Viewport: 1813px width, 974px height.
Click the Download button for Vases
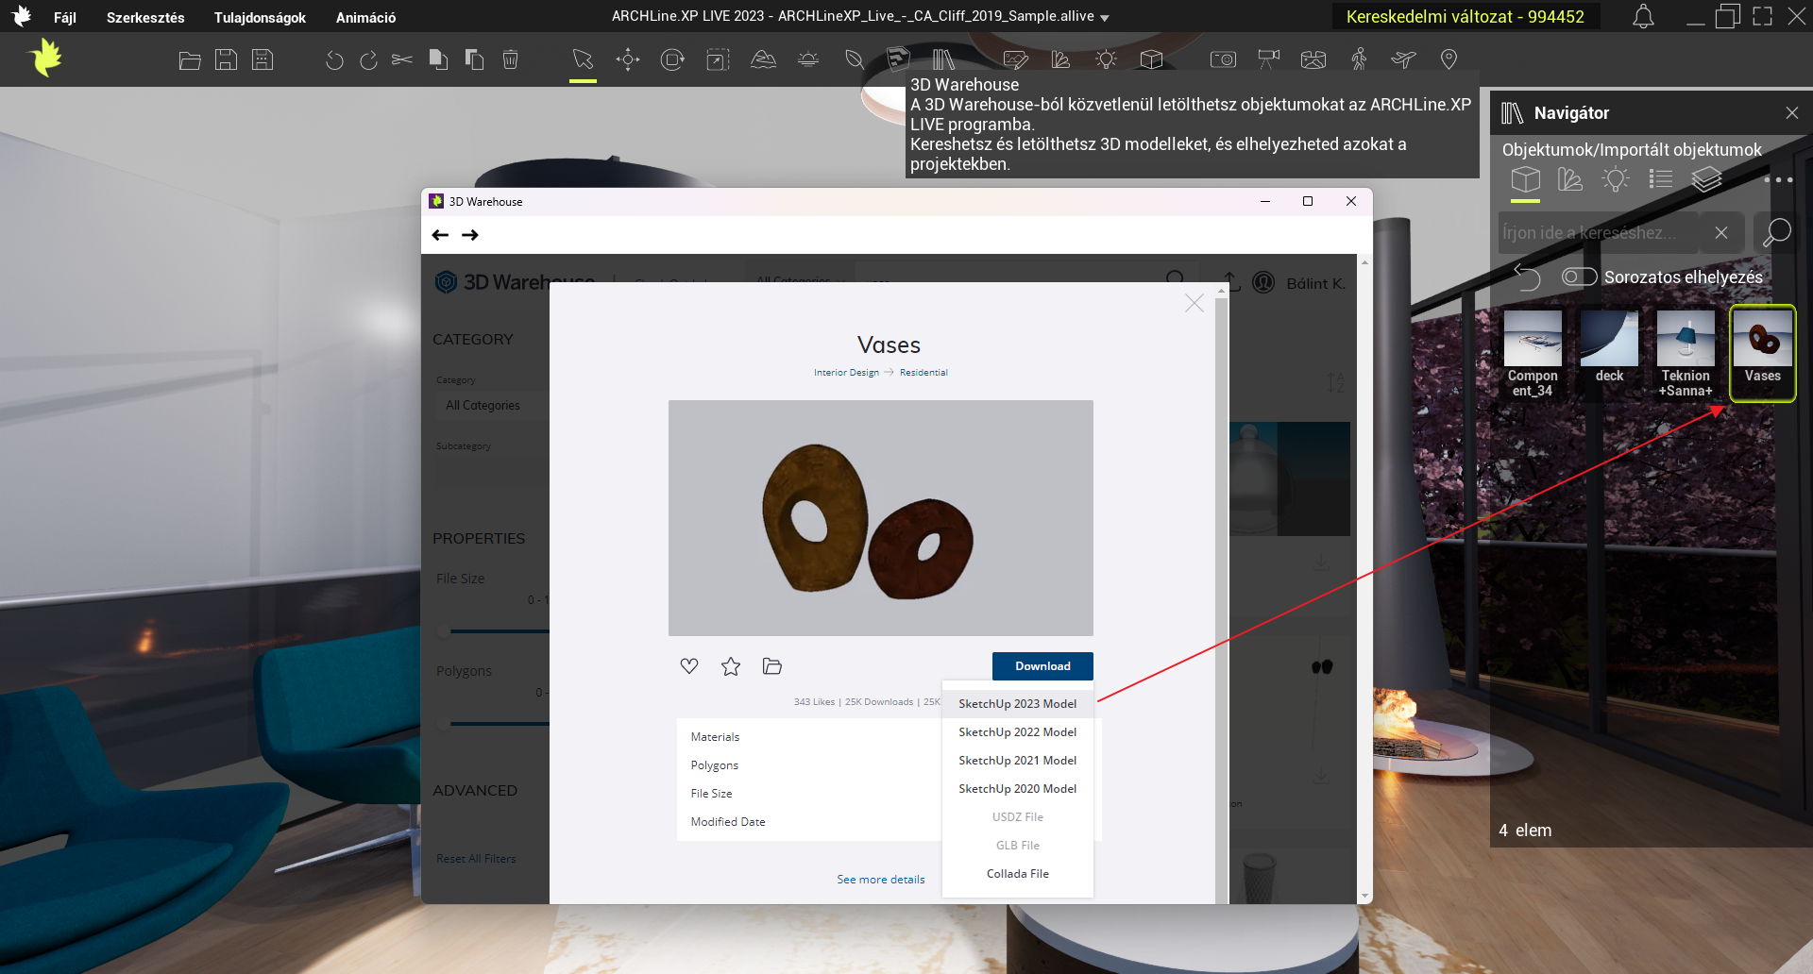point(1042,666)
